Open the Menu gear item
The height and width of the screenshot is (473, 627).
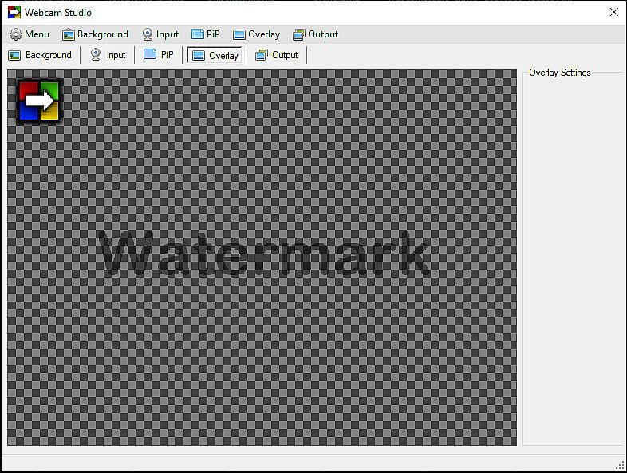point(30,34)
